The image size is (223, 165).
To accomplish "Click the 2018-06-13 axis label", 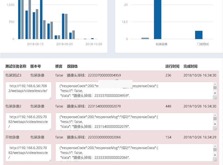I will [x=35, y=44].
